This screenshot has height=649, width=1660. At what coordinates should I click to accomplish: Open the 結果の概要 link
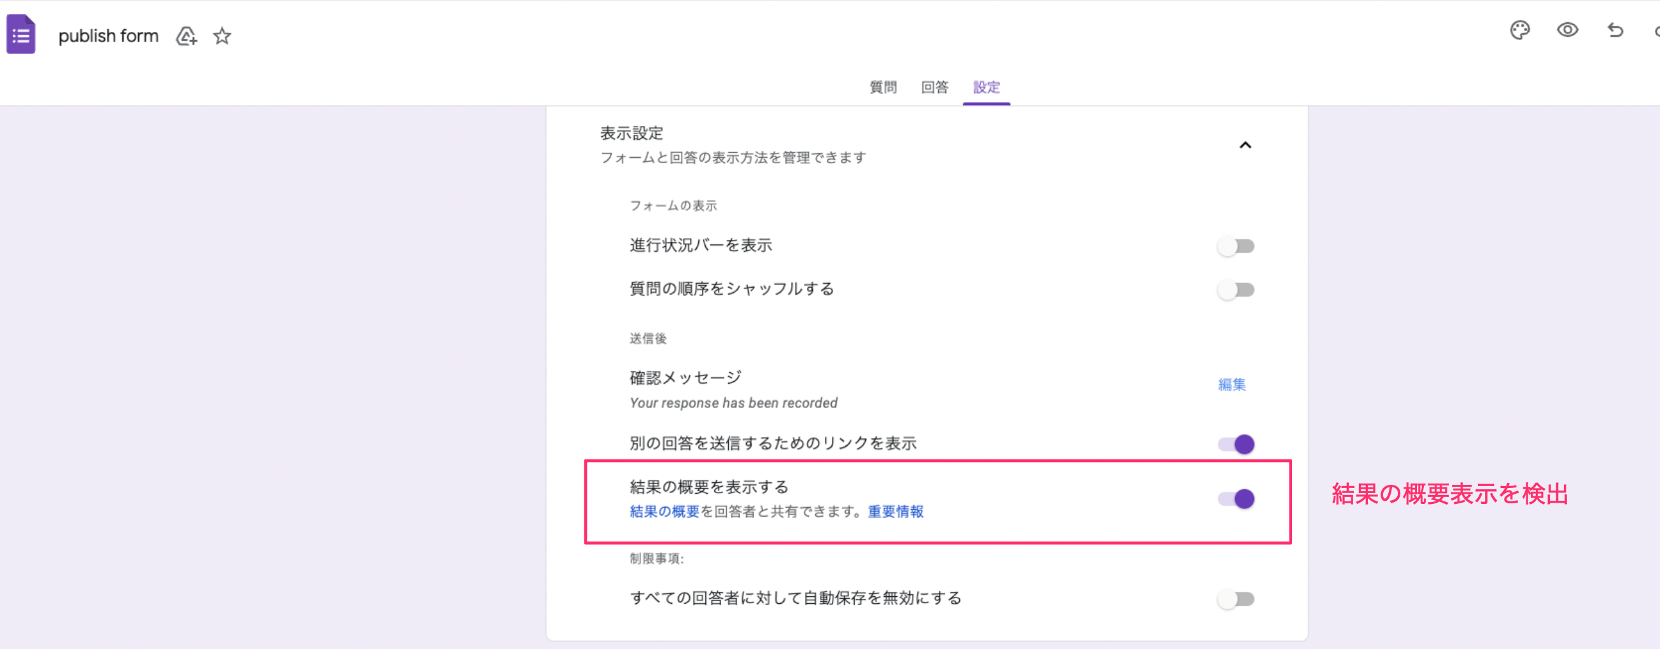(x=665, y=512)
